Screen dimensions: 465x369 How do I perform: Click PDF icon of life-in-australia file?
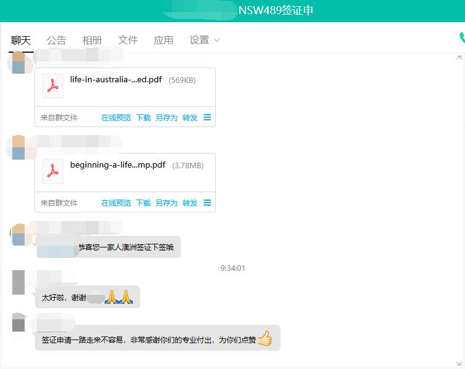[x=53, y=87]
